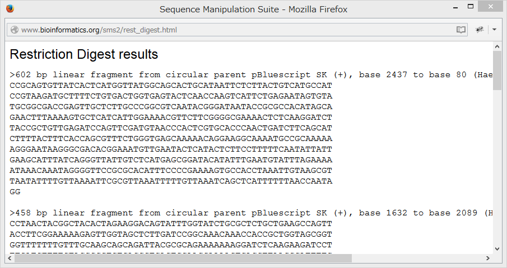Screen dimensions: 507x268
Task: Click empty vertical scrollbar track below thumb
Action: (497, 168)
